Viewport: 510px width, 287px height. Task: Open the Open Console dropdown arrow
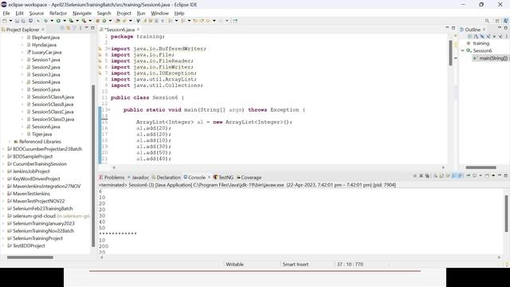[x=493, y=176]
